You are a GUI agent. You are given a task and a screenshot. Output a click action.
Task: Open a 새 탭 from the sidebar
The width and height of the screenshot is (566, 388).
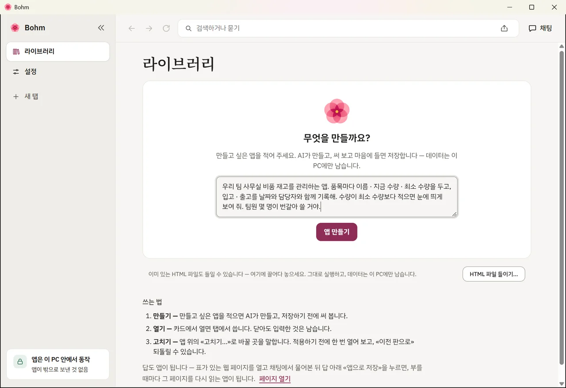coord(58,96)
